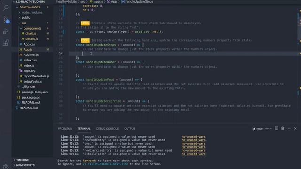
Task: Open chart.js in the explorer
Action: (31, 33)
